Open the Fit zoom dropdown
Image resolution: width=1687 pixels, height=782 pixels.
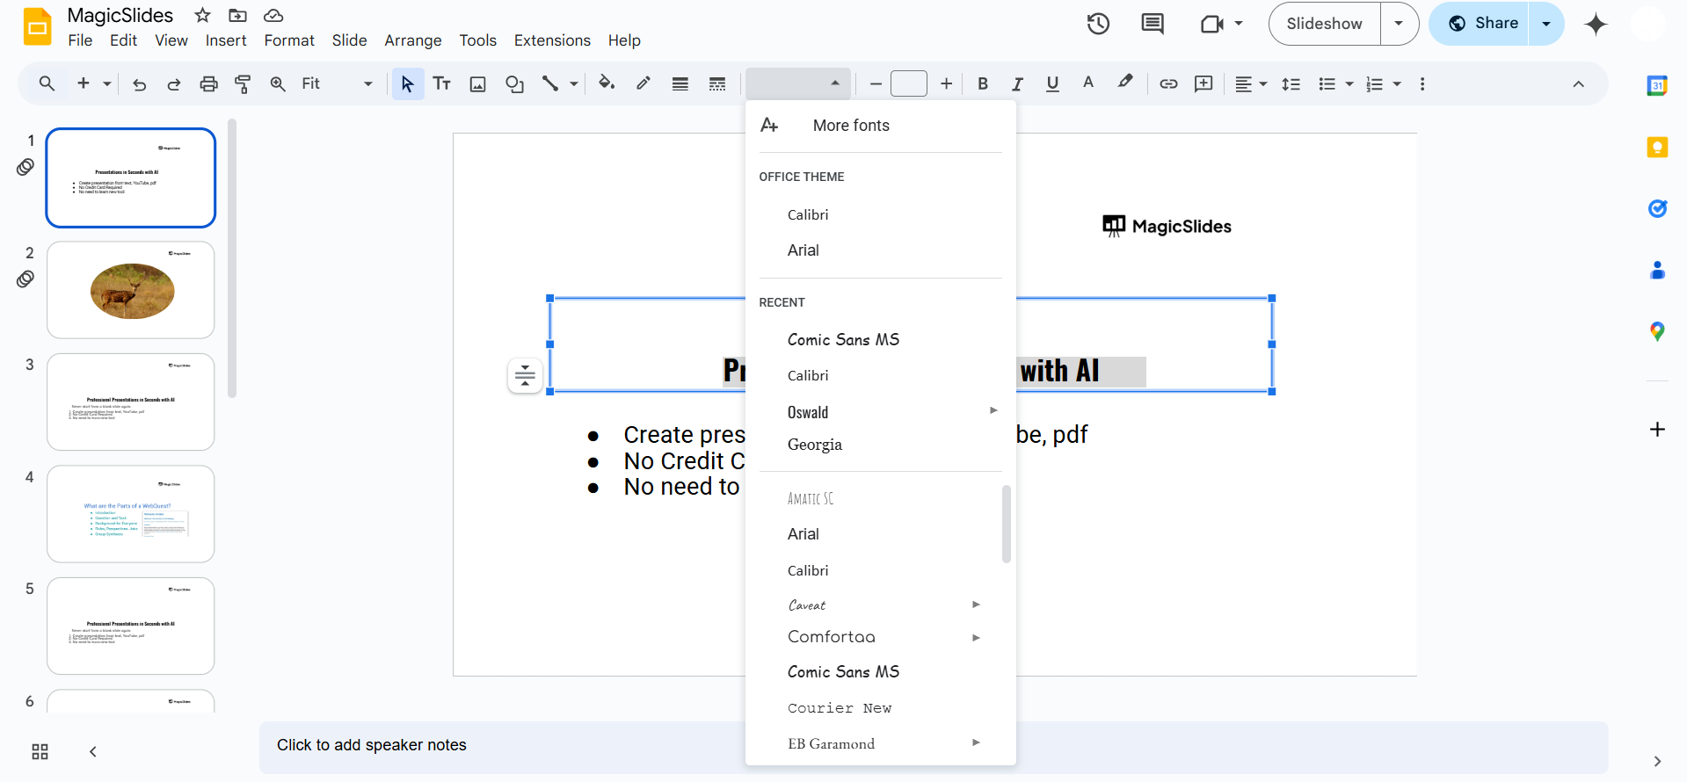(337, 83)
